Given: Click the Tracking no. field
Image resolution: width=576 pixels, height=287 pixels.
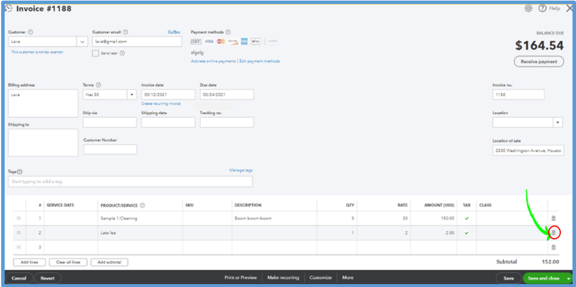Looking at the screenshot, I should tap(227, 123).
